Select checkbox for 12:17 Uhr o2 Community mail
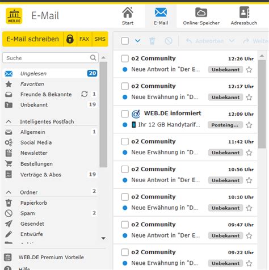This screenshot has height=270, width=269. point(125,86)
